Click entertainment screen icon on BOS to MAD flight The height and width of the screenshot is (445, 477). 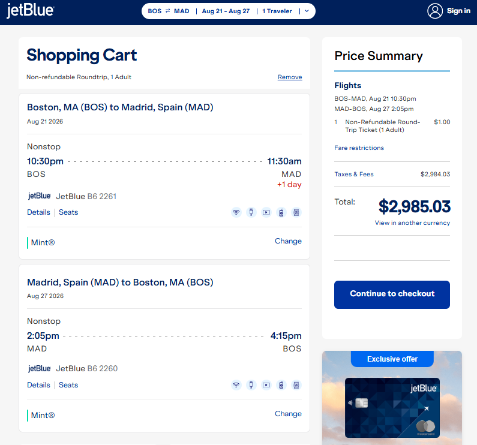click(266, 212)
